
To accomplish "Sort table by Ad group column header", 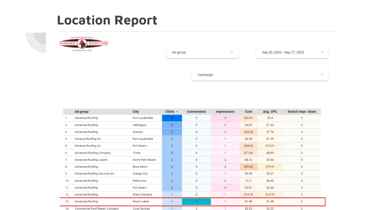I will (x=81, y=112).
